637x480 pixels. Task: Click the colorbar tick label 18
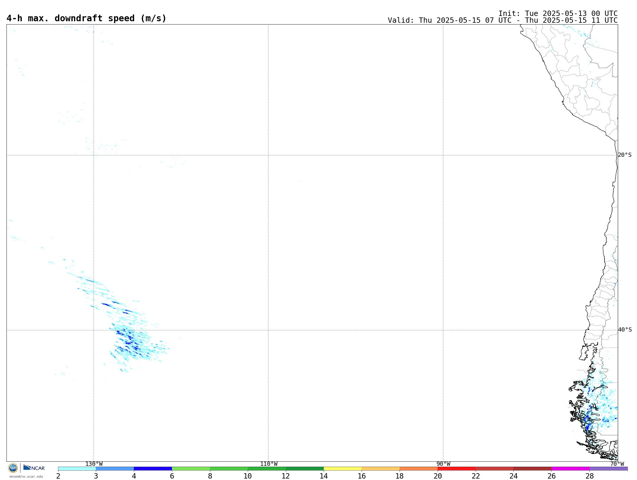400,476
